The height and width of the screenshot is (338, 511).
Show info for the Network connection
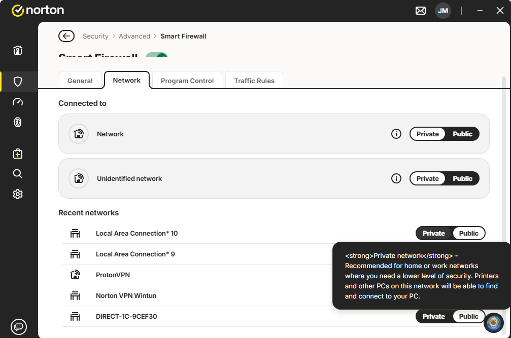(x=396, y=134)
